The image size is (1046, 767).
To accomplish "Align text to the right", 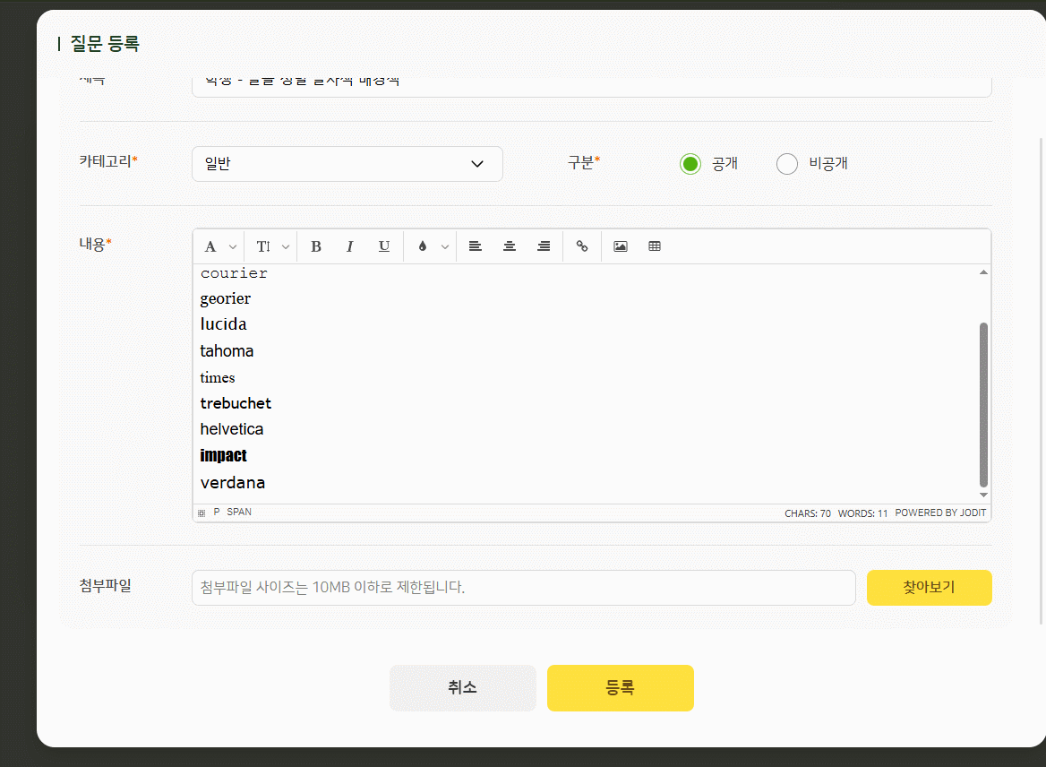I will tap(544, 246).
